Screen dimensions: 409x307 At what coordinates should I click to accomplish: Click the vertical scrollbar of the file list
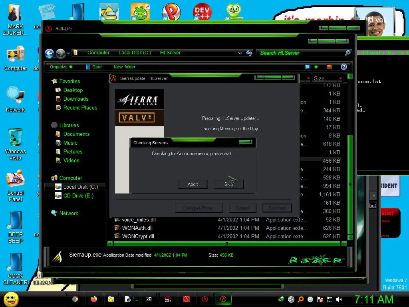[350, 184]
